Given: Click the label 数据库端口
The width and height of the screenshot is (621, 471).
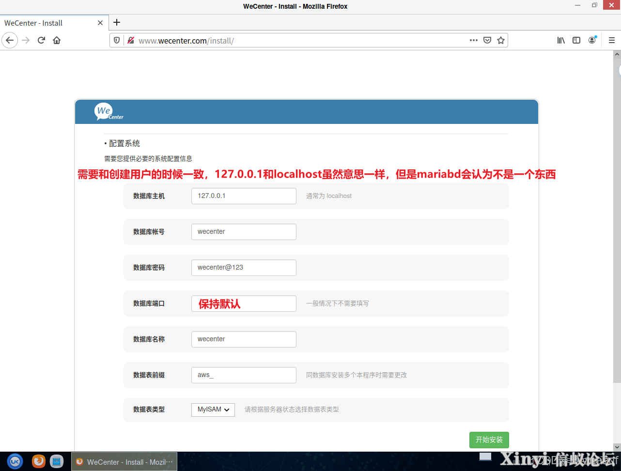Looking at the screenshot, I should [x=149, y=304].
